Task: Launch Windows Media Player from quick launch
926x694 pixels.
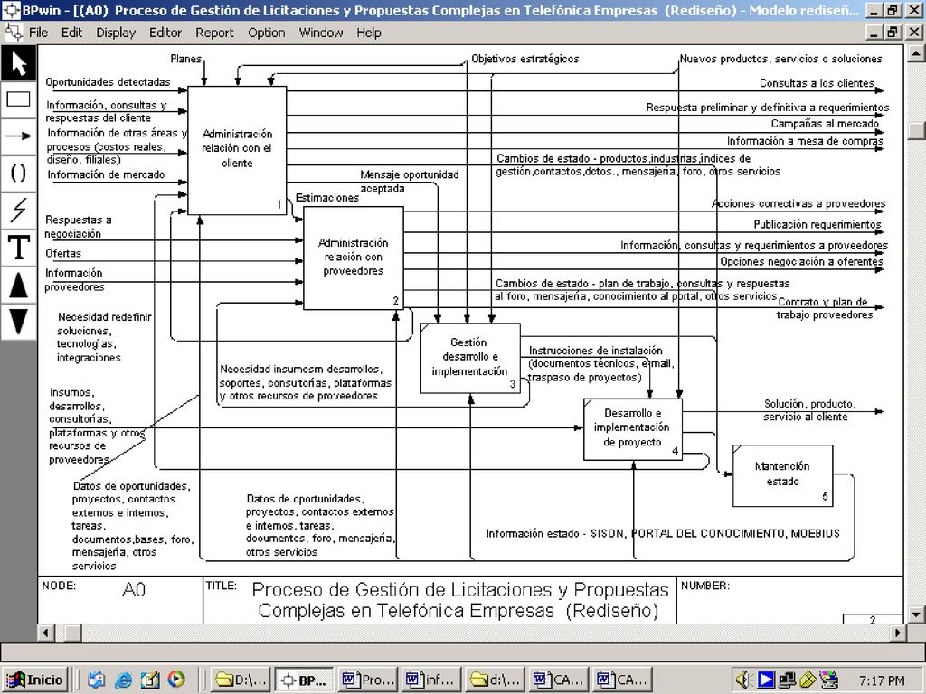Action: click(x=176, y=680)
